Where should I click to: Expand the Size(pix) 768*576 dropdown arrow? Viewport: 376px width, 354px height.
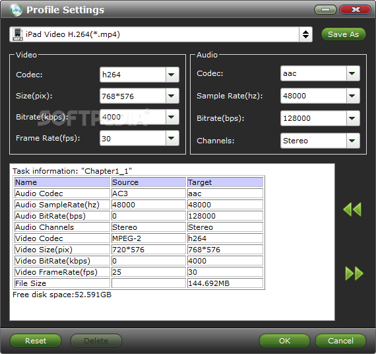172,96
